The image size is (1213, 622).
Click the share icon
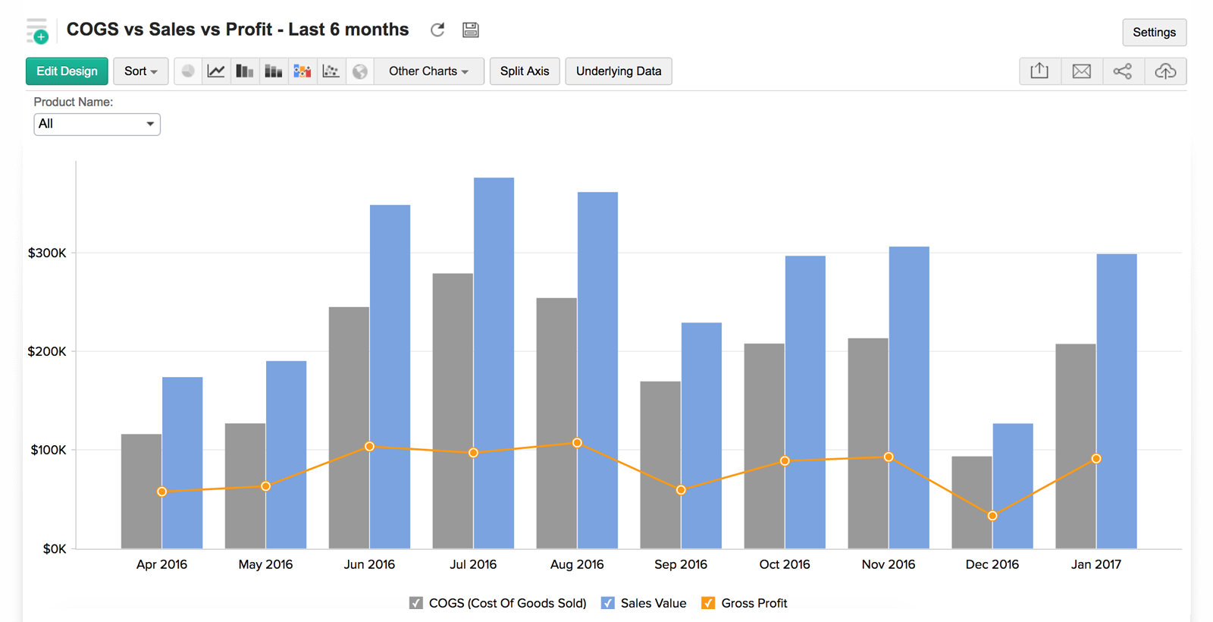pyautogui.click(x=1123, y=71)
